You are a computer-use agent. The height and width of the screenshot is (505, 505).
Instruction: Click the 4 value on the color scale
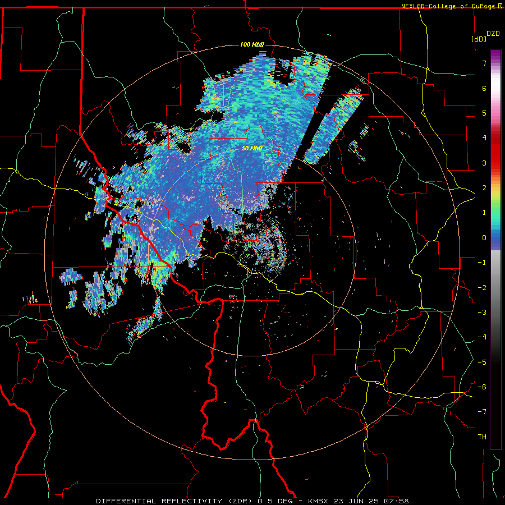(x=484, y=138)
